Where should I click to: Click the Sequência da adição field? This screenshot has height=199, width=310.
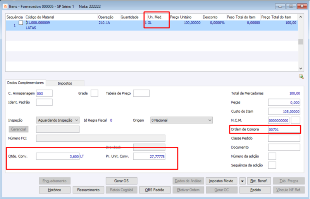[x=272, y=165]
